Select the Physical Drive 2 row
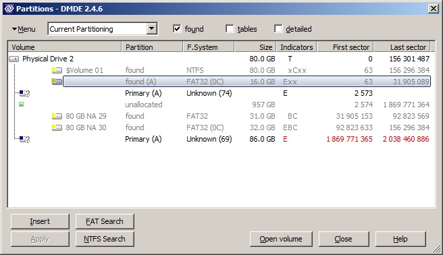Viewport: 443px width, 255px height. [219, 59]
